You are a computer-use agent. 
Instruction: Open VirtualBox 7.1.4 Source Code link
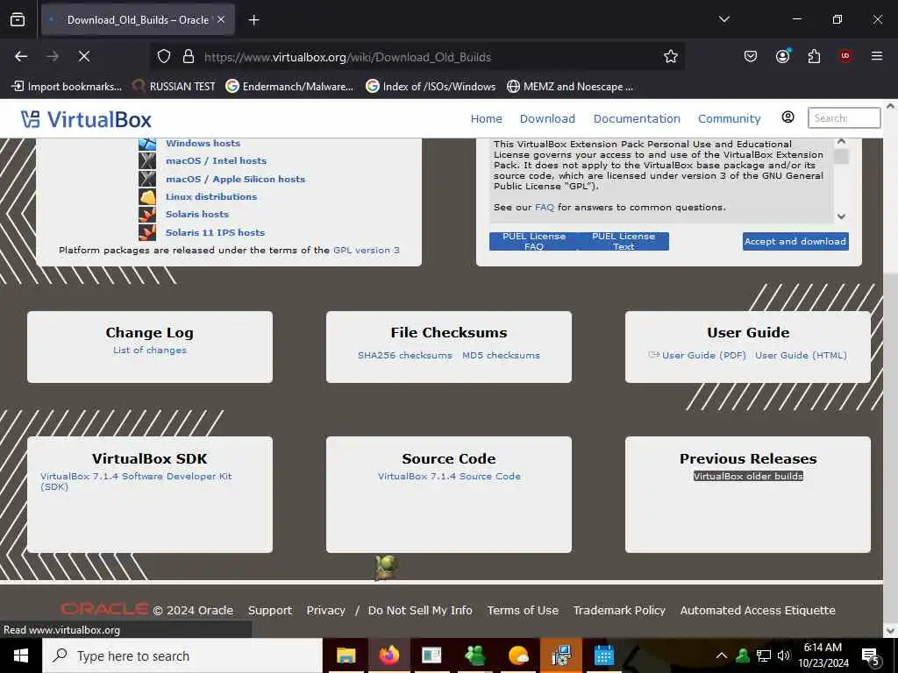[449, 476]
